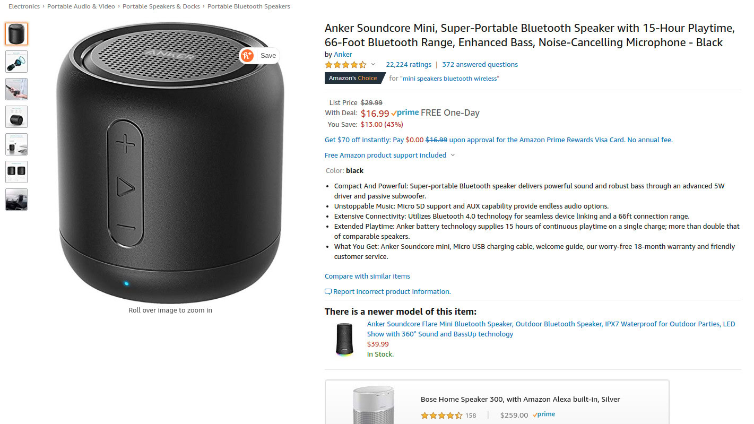Expand the star ratings breakdown arrow
Image resolution: width=754 pixels, height=424 pixels.
coord(373,65)
